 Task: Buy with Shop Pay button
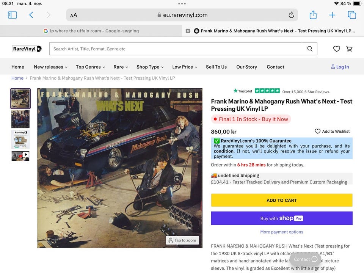point(282,218)
